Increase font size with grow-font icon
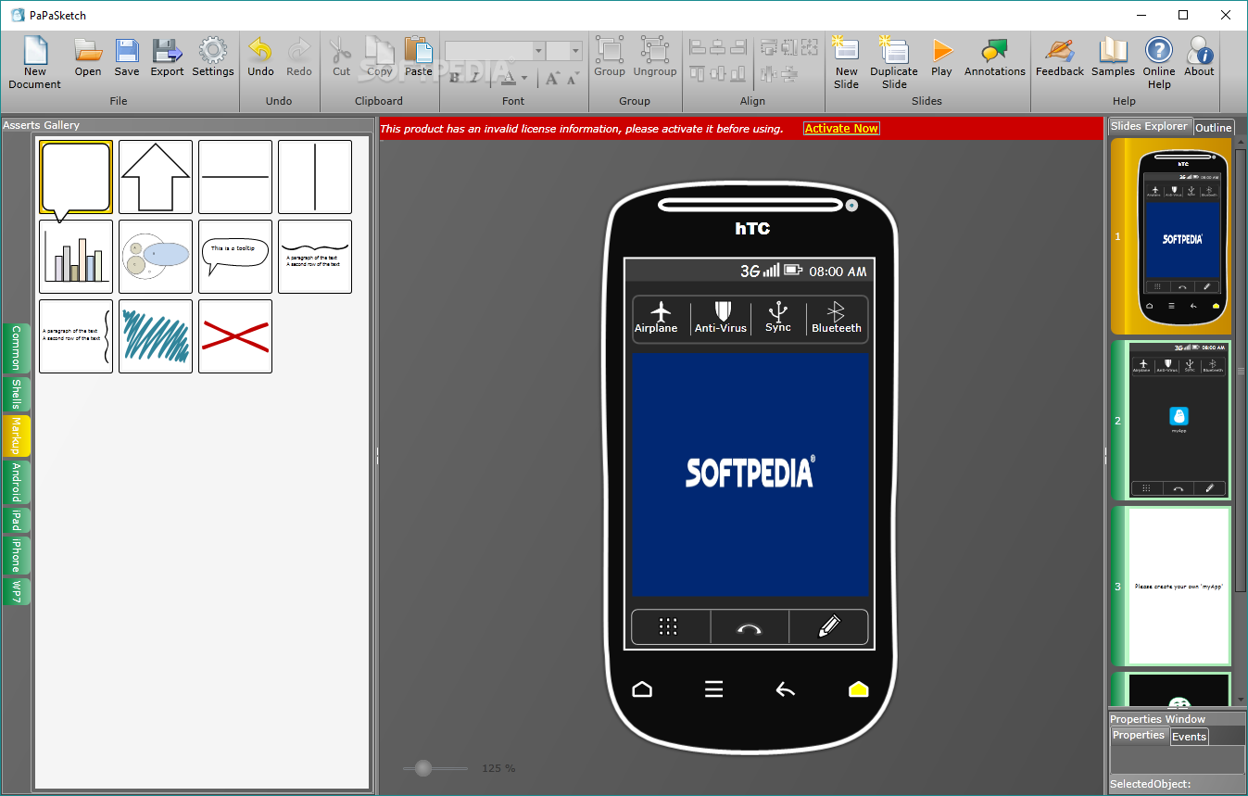The width and height of the screenshot is (1248, 796). tap(552, 78)
